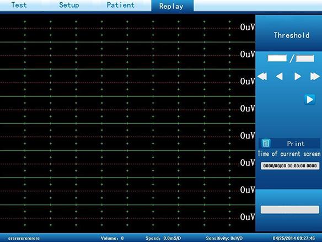Click the time of current screen field
Screen dimensions: 322x242
coord(290,166)
